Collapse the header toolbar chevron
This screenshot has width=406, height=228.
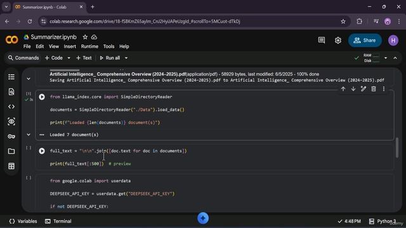[x=395, y=58]
